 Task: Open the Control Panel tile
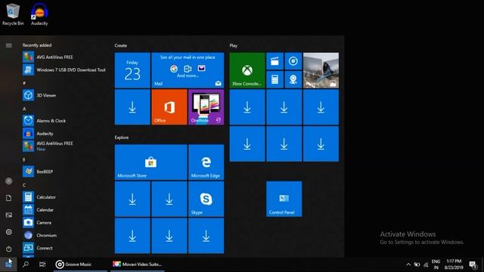tap(284, 199)
